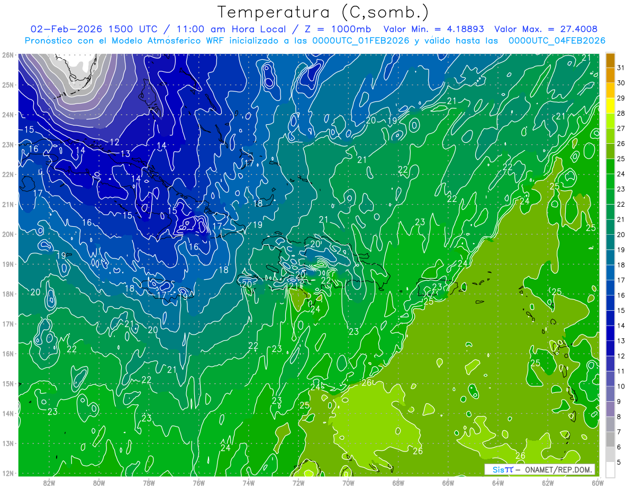Click the title "Temperatura (C,somb.)"
This screenshot has width=635, height=490.
tap(323, 12)
